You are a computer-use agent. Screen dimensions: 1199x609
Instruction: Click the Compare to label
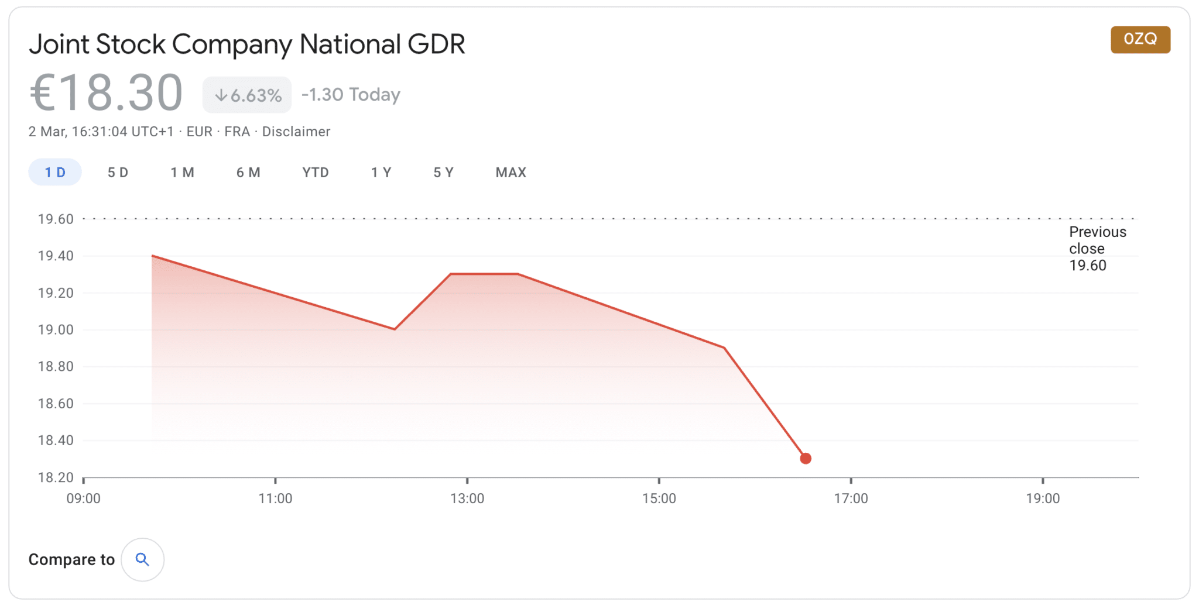pyautogui.click(x=71, y=560)
